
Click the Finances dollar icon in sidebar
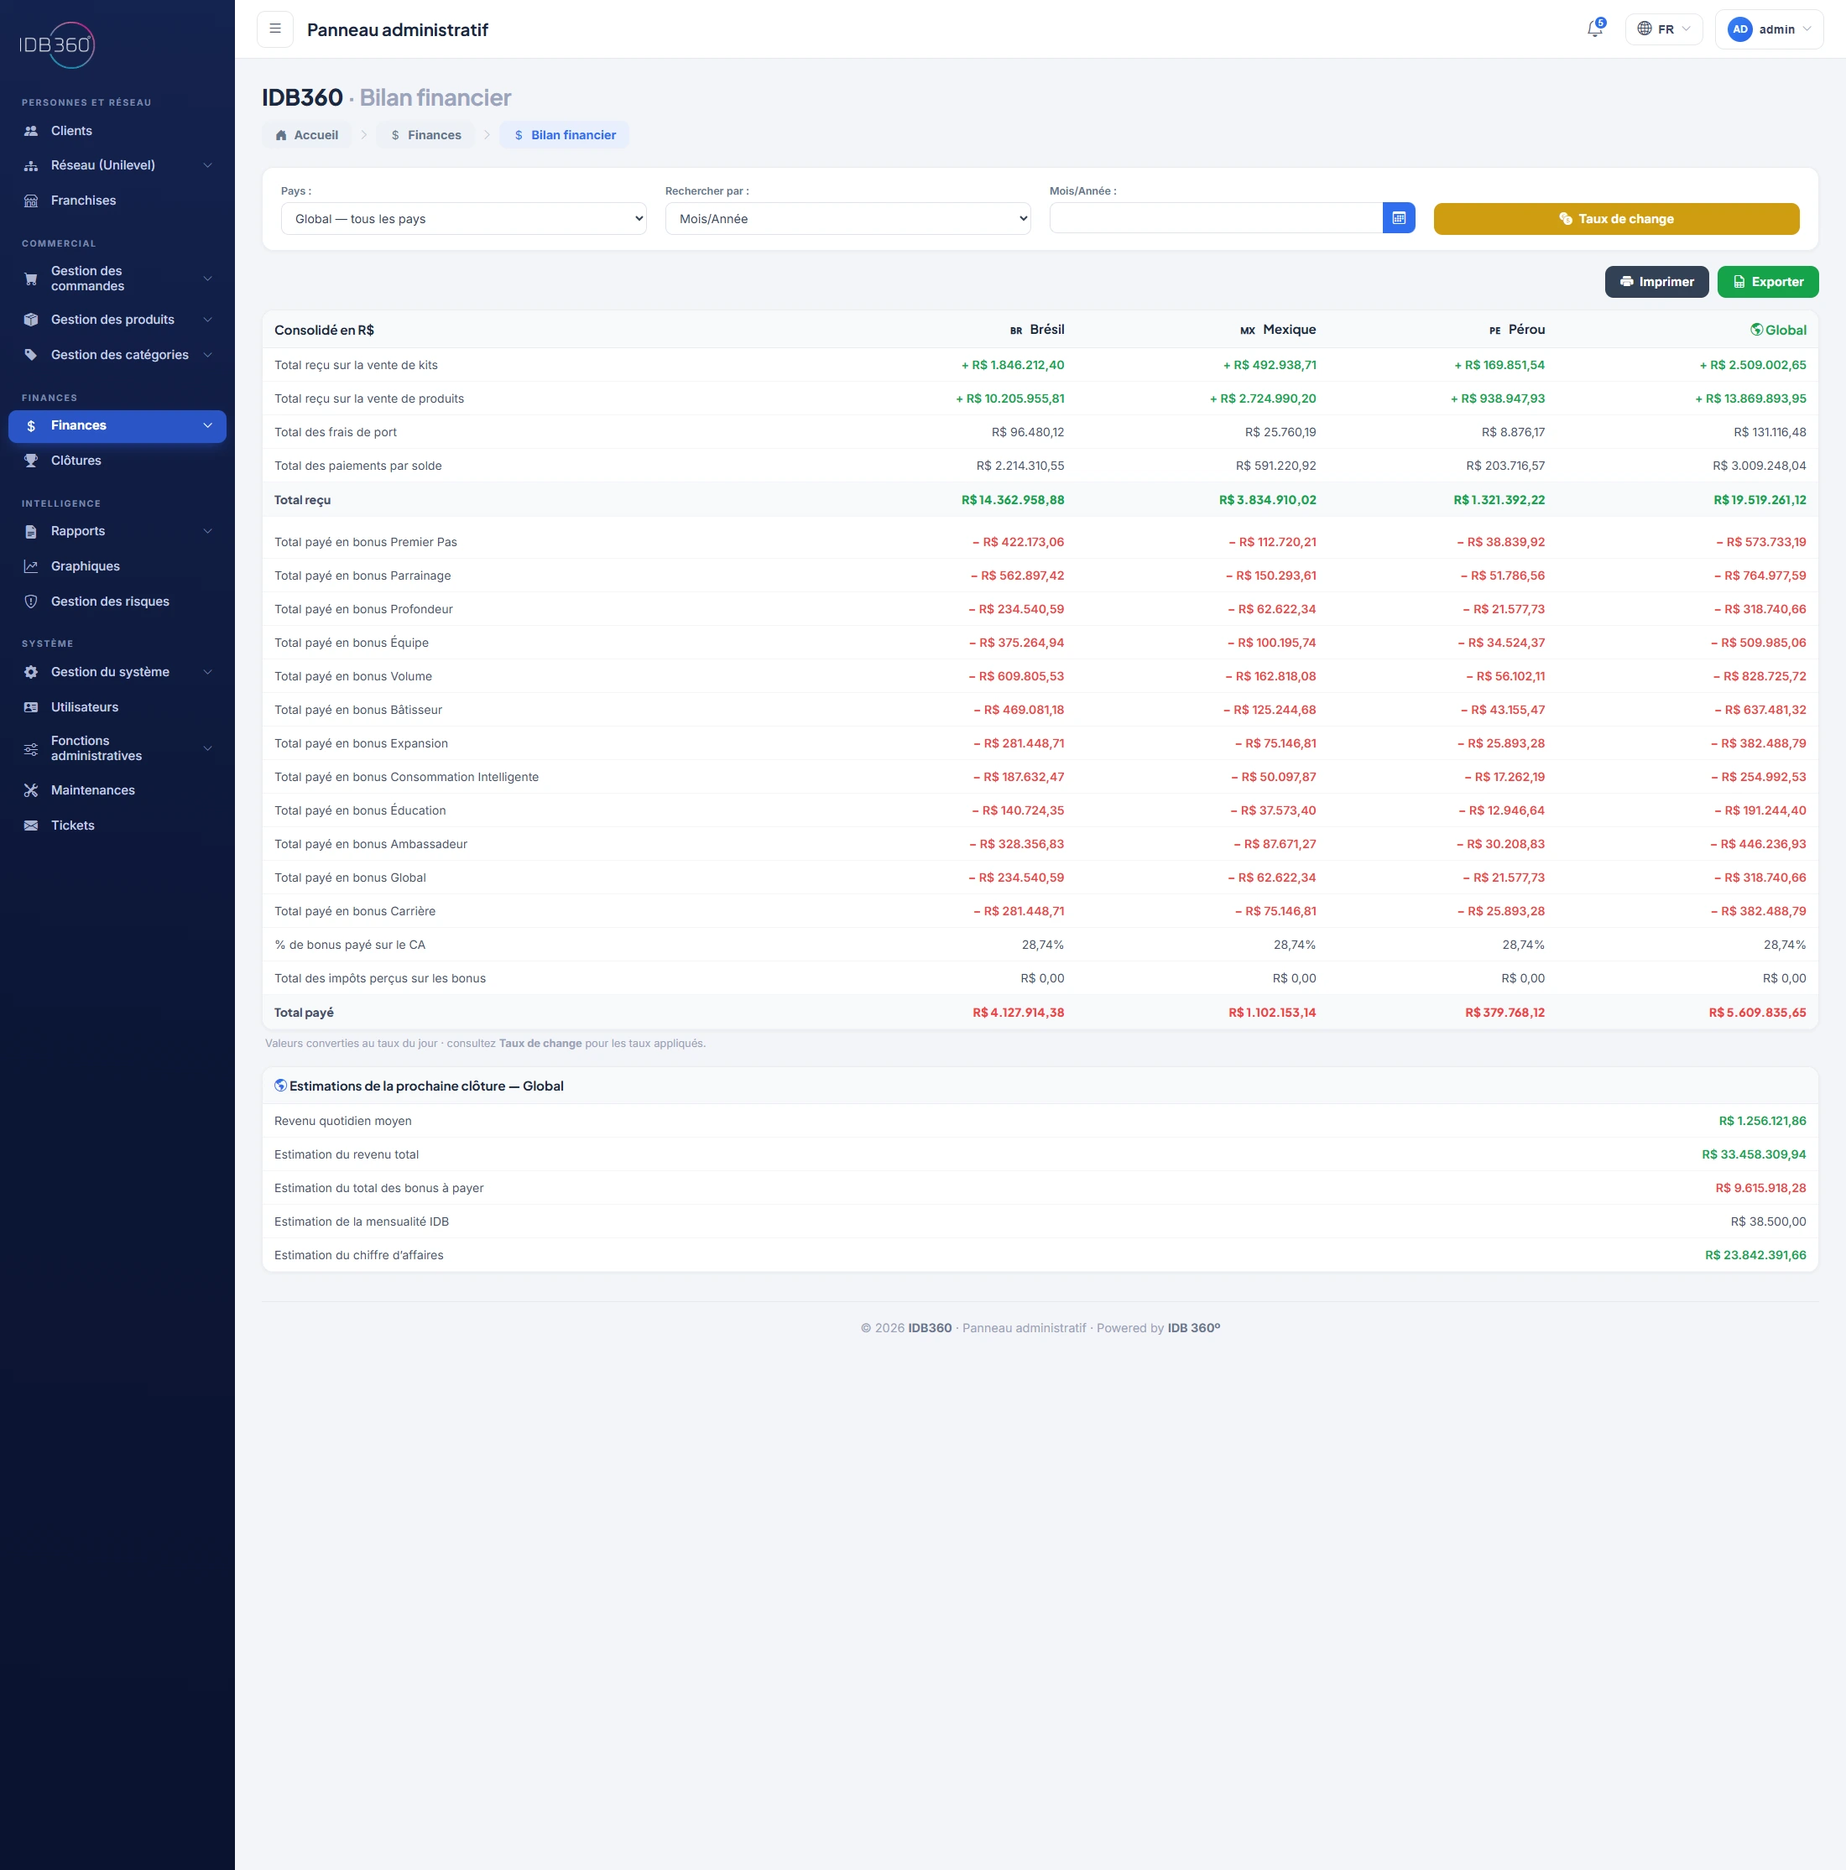pyautogui.click(x=31, y=426)
